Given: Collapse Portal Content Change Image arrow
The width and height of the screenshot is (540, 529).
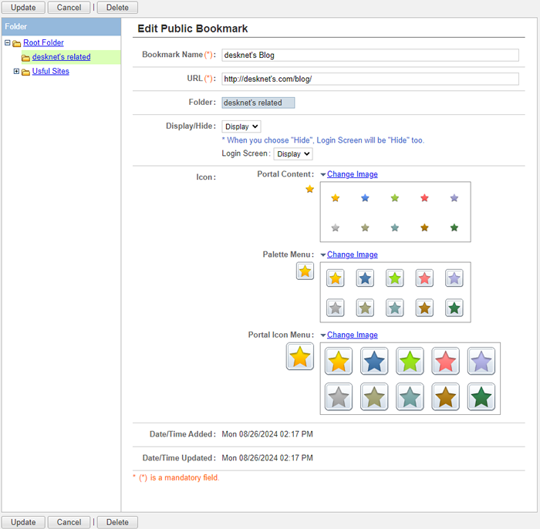Looking at the screenshot, I should click(x=323, y=174).
